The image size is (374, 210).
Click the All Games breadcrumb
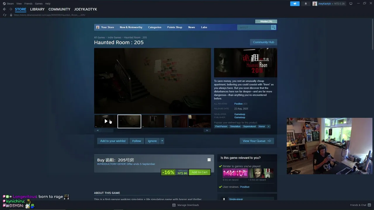tap(100, 38)
